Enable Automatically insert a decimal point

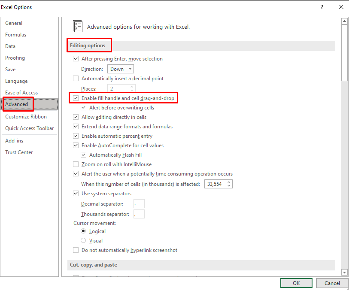76,79
